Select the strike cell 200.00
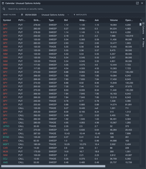This screenshot has height=169, width=146. [37, 87]
